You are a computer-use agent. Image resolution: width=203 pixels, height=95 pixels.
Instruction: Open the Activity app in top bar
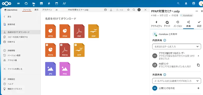(x=49, y=4)
